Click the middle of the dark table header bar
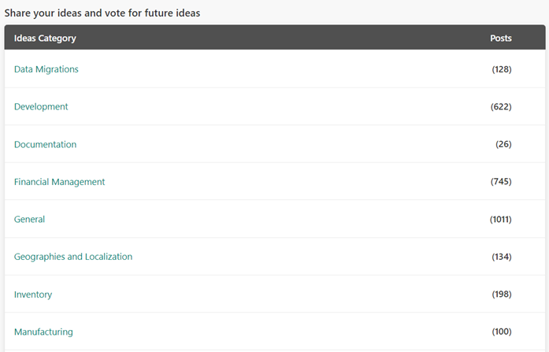 (x=275, y=38)
